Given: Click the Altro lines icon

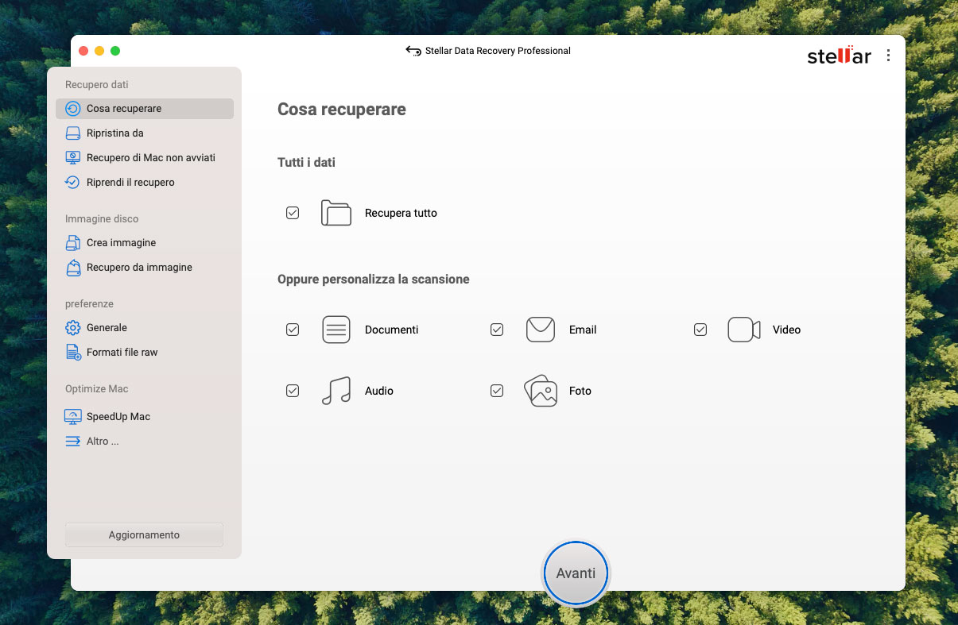Looking at the screenshot, I should pos(73,442).
